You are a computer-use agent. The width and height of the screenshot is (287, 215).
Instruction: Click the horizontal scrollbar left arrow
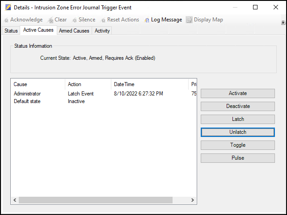click(15, 200)
